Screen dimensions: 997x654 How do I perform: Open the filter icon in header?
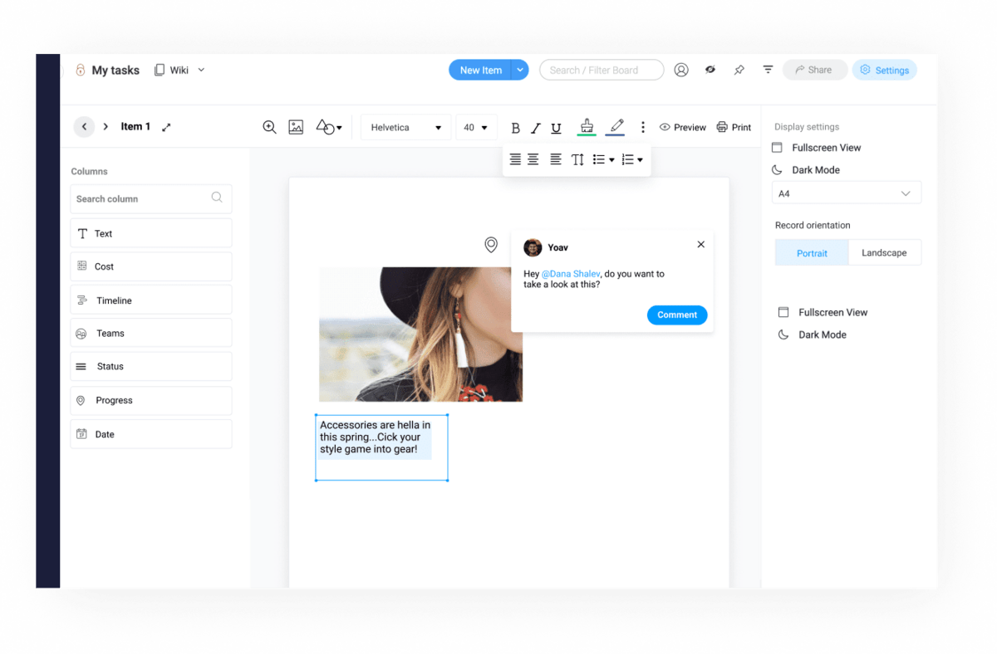click(768, 71)
